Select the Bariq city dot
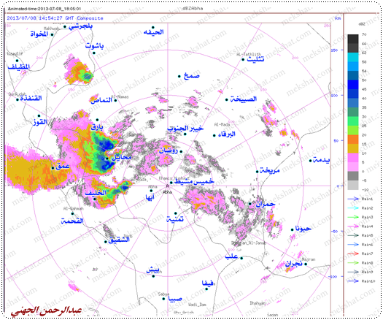383x320 pixels. pos(97,120)
